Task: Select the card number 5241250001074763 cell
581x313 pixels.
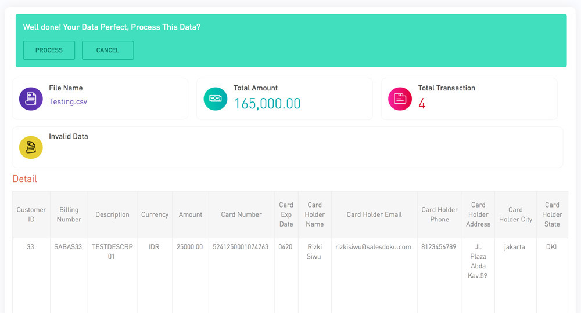Action: pyautogui.click(x=241, y=247)
